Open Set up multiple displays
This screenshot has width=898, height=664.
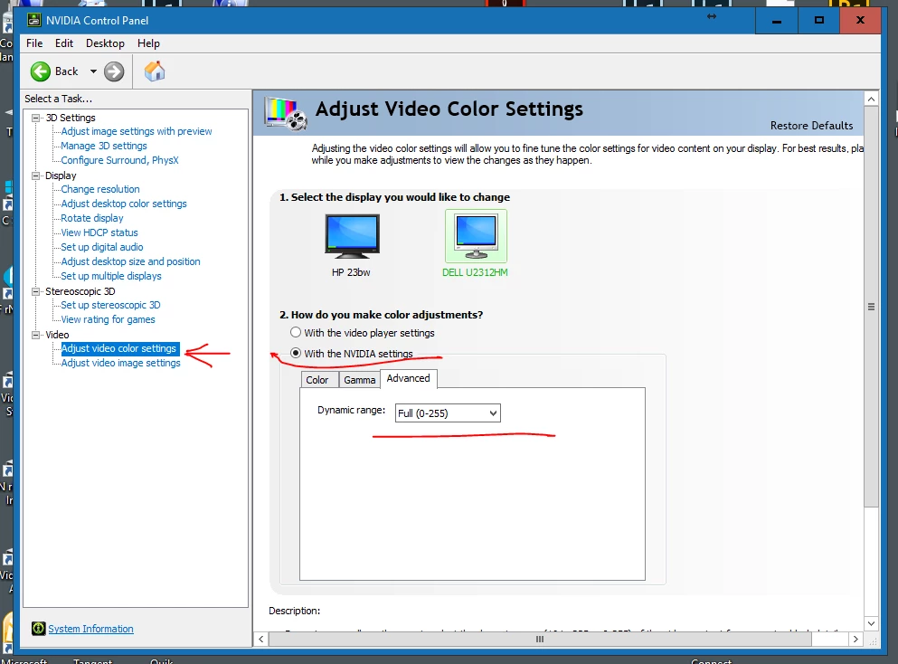pyautogui.click(x=111, y=276)
